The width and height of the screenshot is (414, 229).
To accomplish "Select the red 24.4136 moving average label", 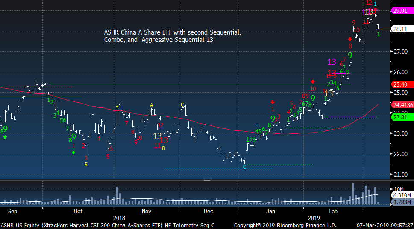I will (402, 105).
